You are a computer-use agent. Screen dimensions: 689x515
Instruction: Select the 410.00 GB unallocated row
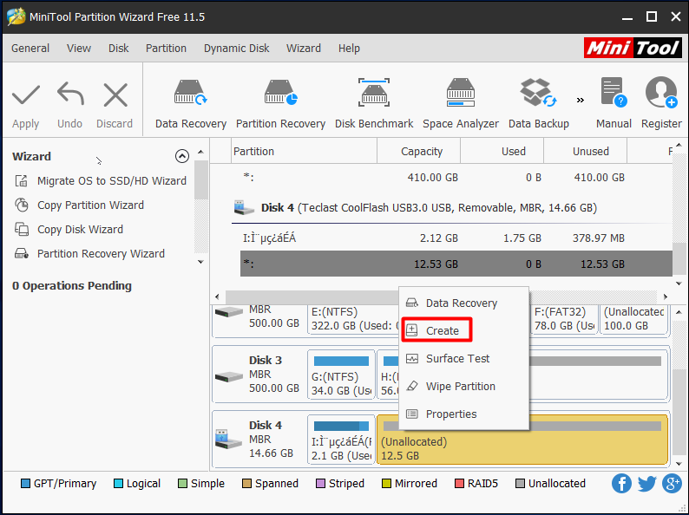tap(456, 178)
